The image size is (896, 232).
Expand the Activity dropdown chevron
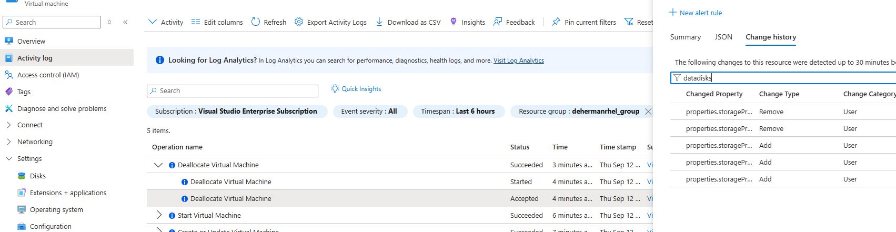click(153, 22)
